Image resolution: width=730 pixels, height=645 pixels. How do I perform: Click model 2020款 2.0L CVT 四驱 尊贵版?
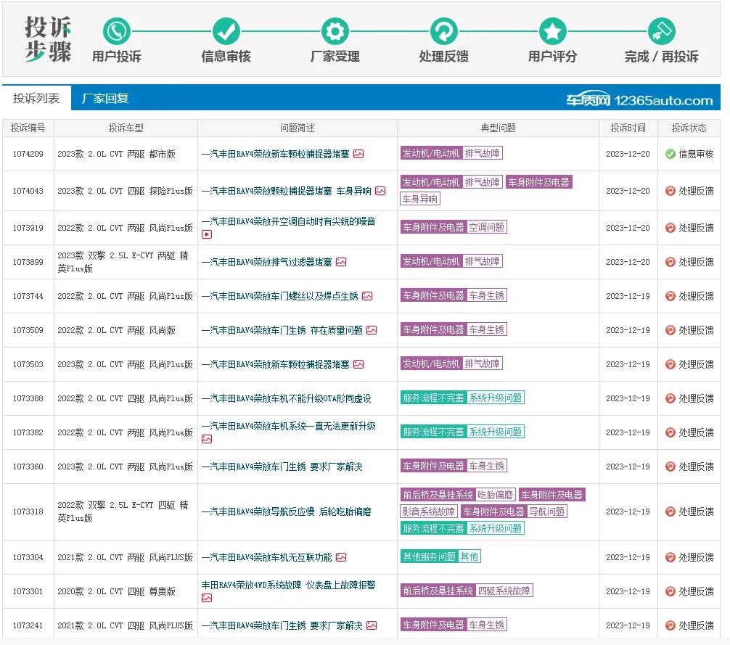(x=116, y=591)
